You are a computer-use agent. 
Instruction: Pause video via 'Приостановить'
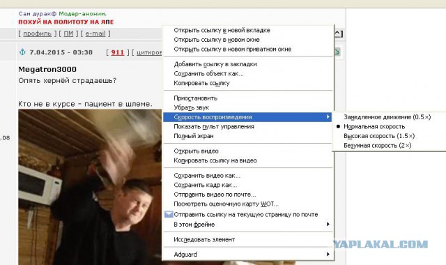pyautogui.click(x=247, y=98)
